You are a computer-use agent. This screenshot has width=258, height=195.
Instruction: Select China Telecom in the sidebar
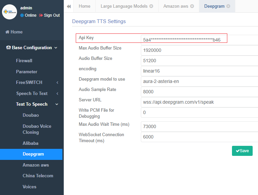click(x=38, y=176)
